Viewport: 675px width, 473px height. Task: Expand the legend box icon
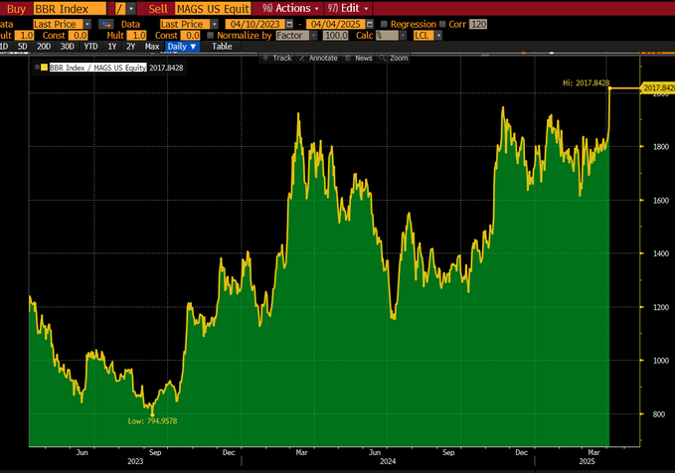pos(38,68)
